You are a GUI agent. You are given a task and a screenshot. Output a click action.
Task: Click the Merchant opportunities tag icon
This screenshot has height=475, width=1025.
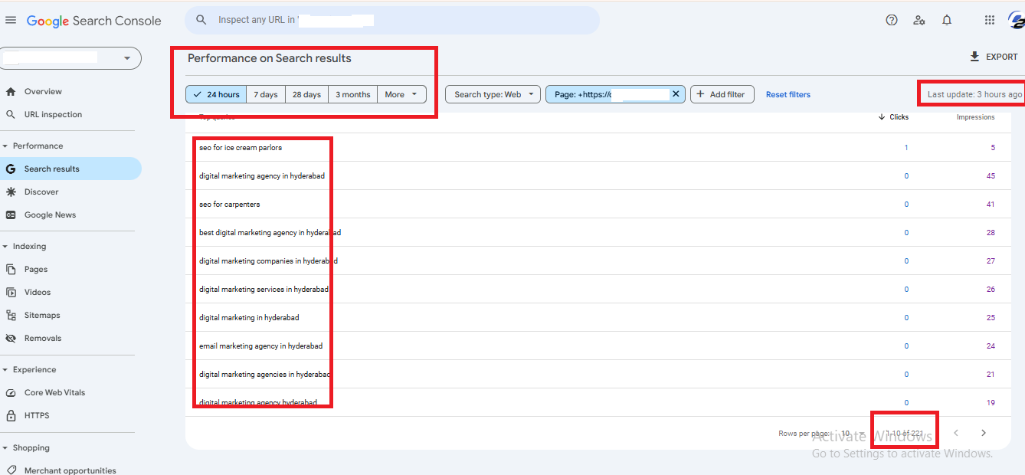pyautogui.click(x=11, y=470)
